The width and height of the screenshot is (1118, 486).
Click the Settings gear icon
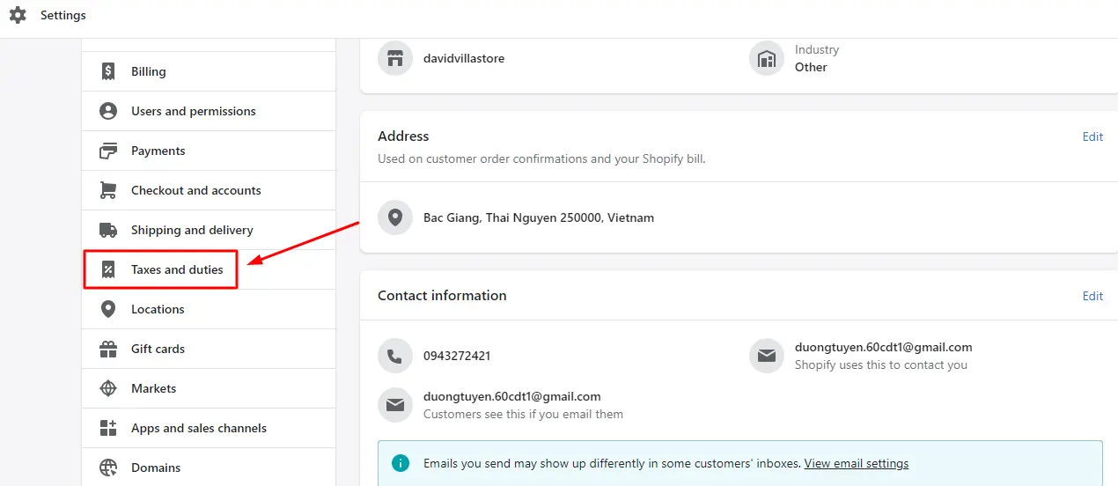click(18, 15)
